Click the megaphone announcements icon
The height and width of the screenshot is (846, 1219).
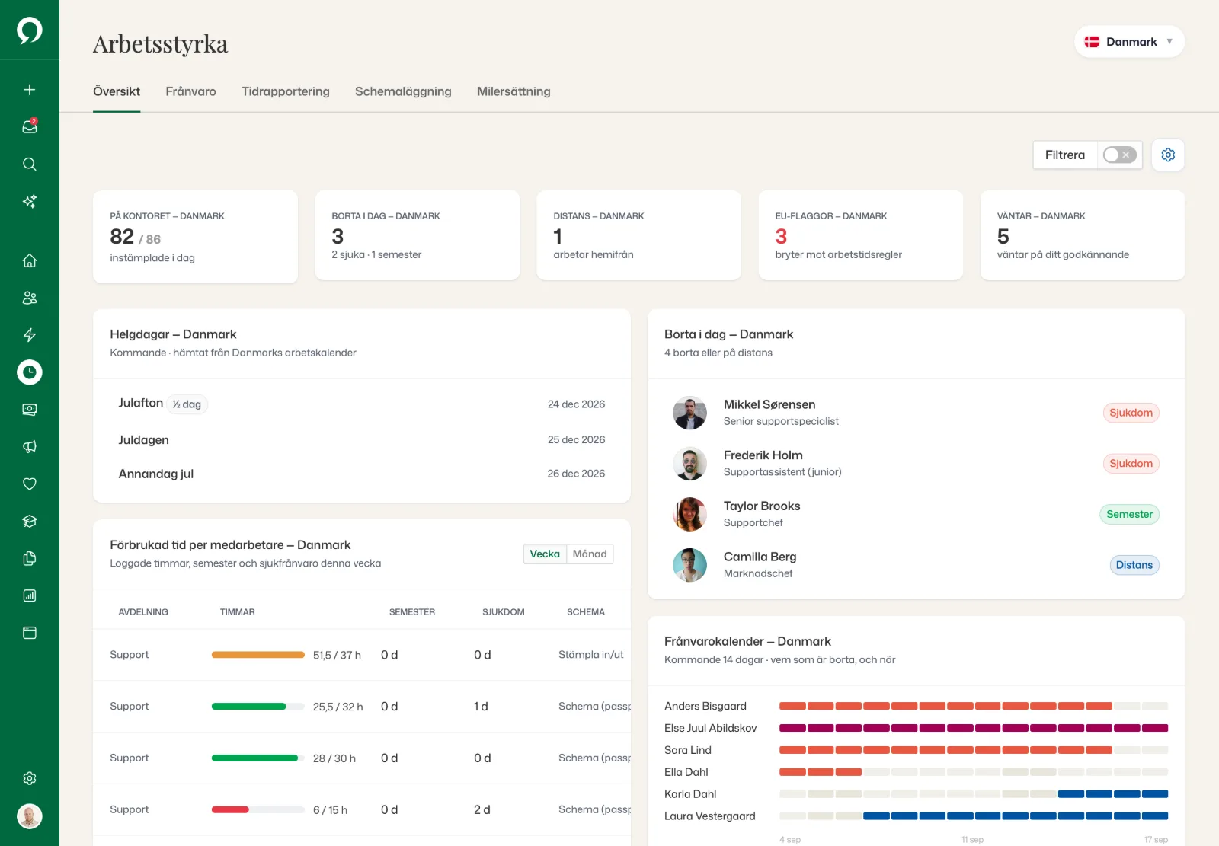pos(30,447)
